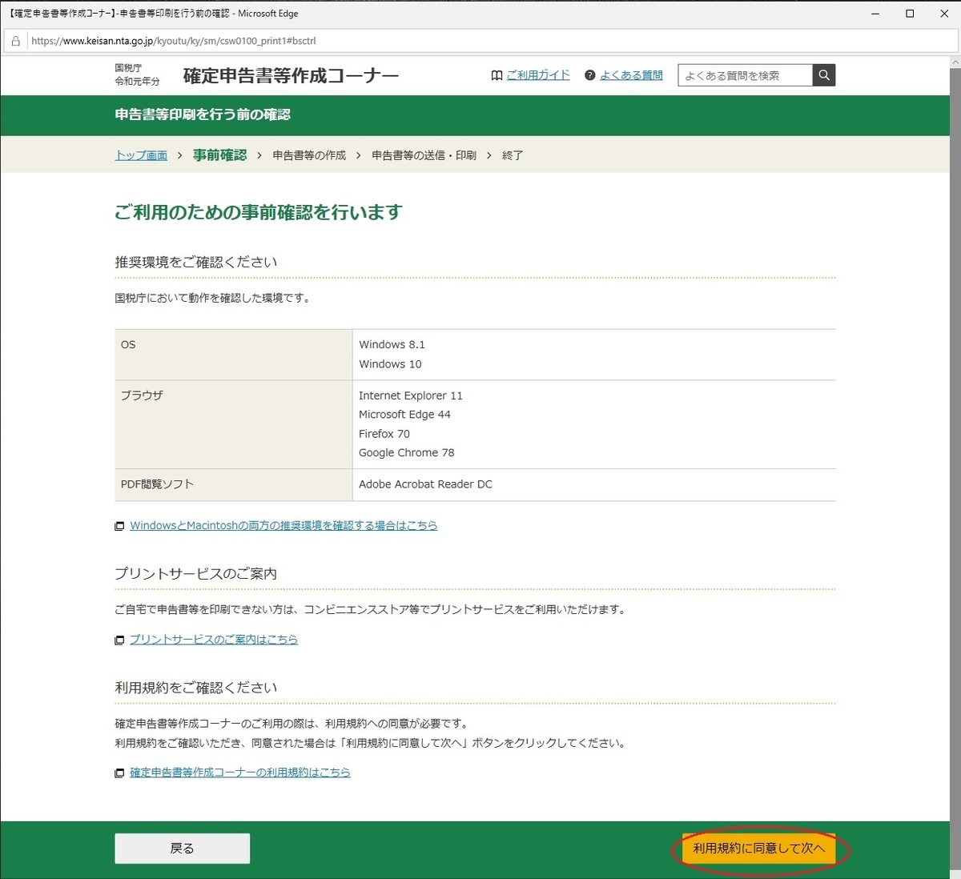This screenshot has height=879, width=961.
Task: Click Firefox 70 entry
Action: (x=384, y=434)
